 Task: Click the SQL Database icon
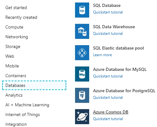tap(82, 10)
